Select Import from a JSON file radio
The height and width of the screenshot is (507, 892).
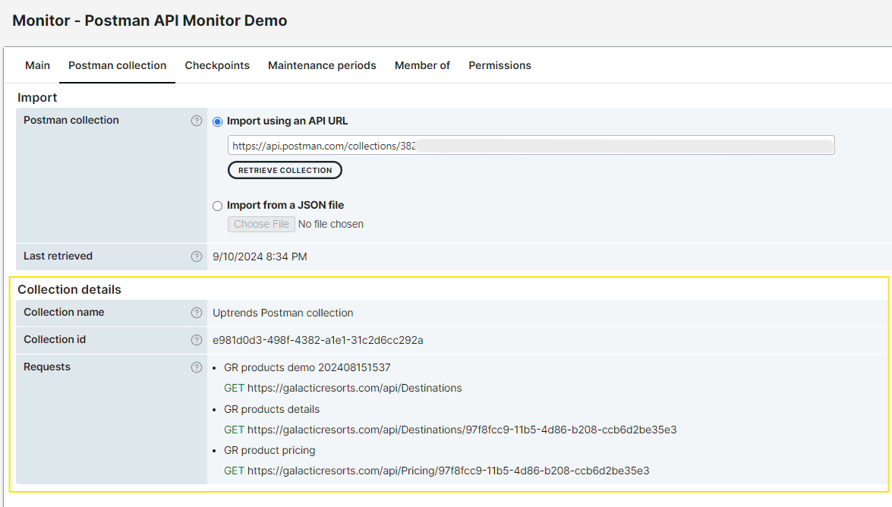point(217,206)
